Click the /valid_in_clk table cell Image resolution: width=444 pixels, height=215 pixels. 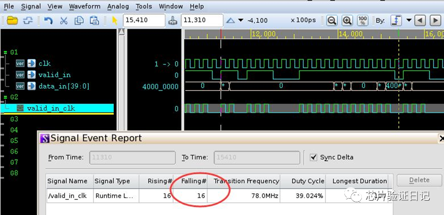pos(70,196)
